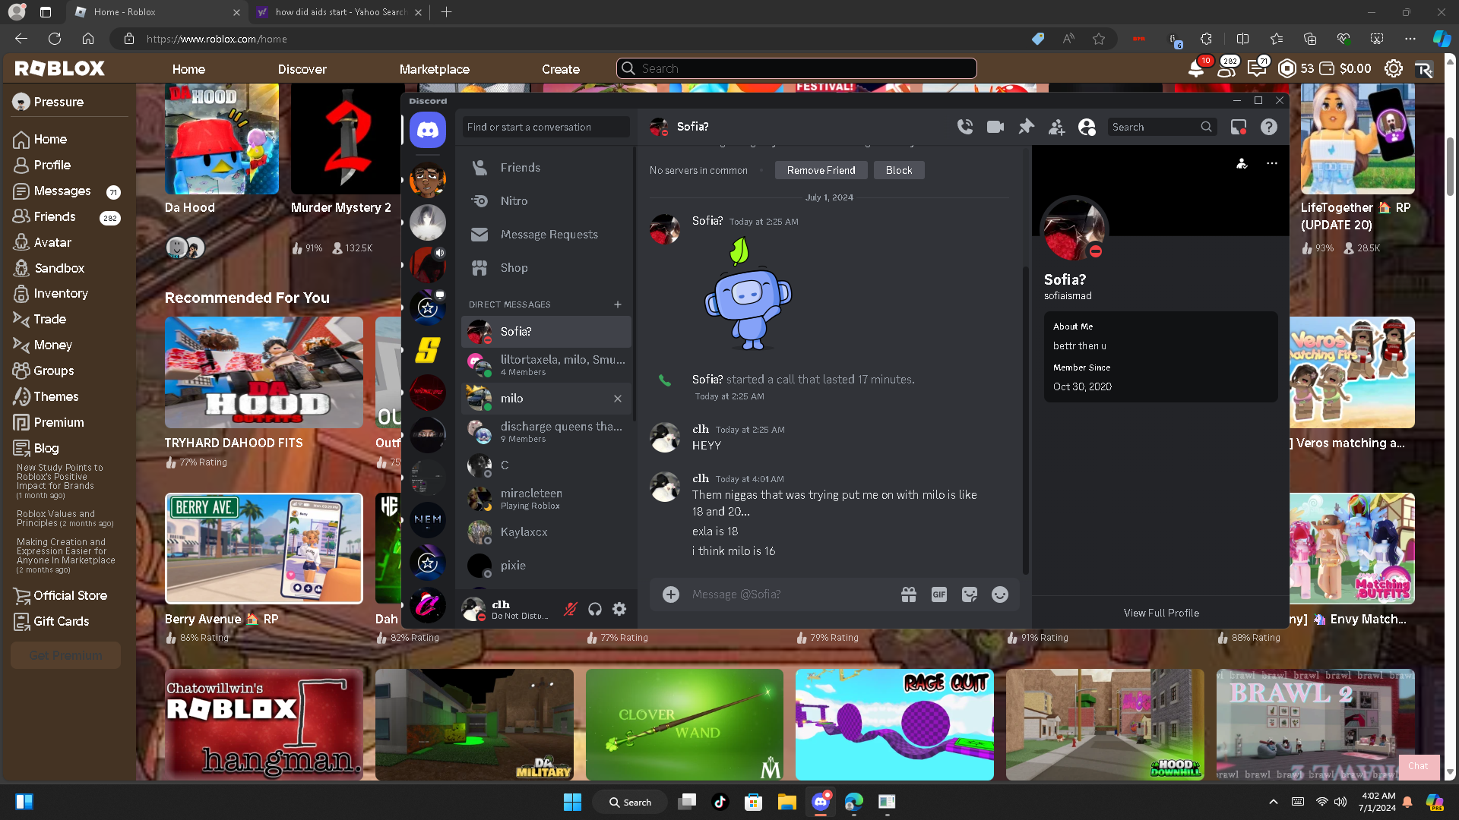Hide the user profile panel in Discord
This screenshot has height=820, width=1459.
(x=1087, y=127)
